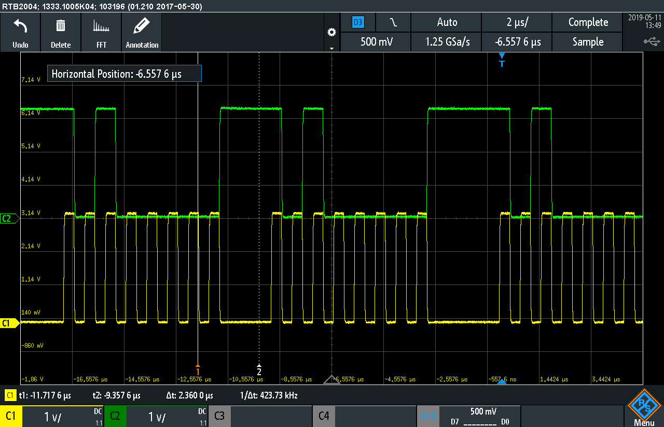Click the RTB2004 device title bar text
This screenshot has width=664, height=427.
[x=102, y=6]
